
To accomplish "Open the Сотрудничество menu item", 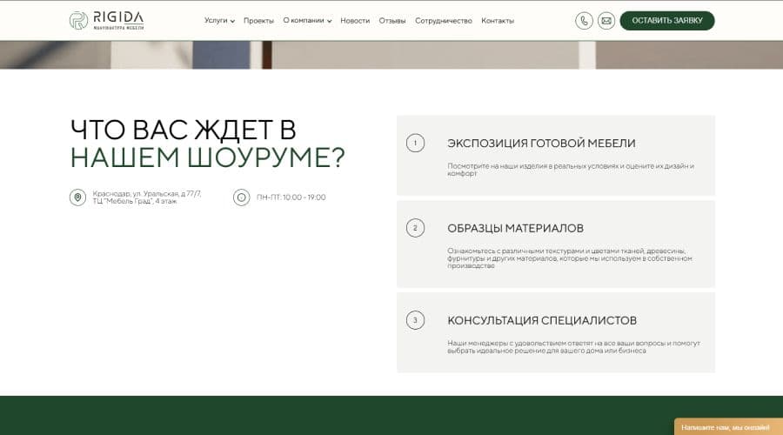I will pyautogui.click(x=443, y=21).
